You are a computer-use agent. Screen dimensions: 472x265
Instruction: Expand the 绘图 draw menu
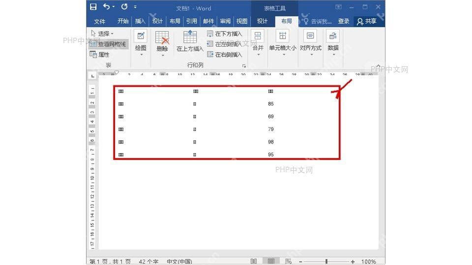[141, 55]
